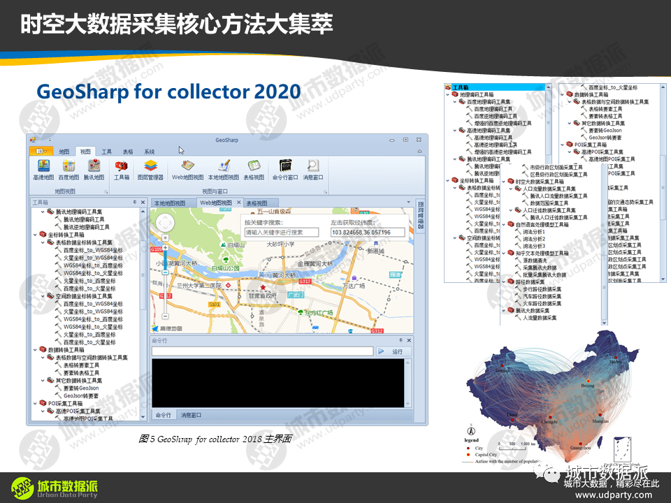The height and width of the screenshot is (503, 671).
Task: Open the 百度地图 map view
Action: (68, 170)
